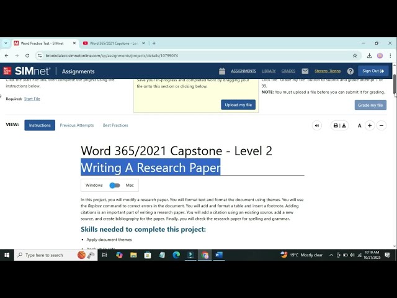
Task: Switch to Chrome on taskbar
Action: [x=205, y=255]
